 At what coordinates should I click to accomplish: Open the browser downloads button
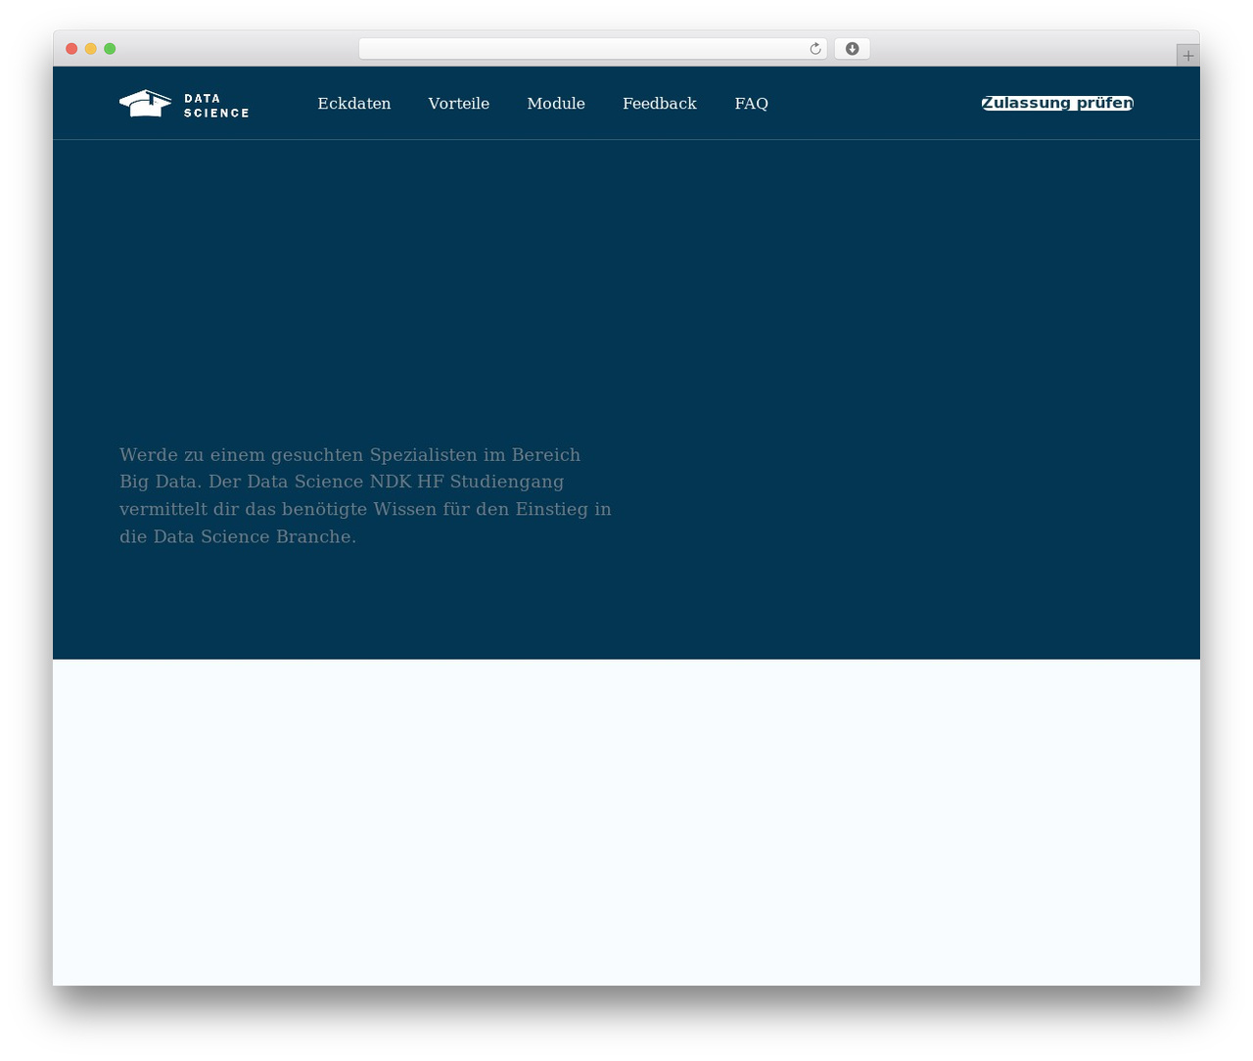point(852,49)
